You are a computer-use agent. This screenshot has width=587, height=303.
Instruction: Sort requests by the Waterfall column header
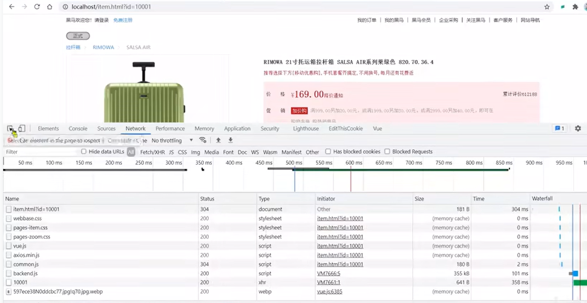click(559, 199)
